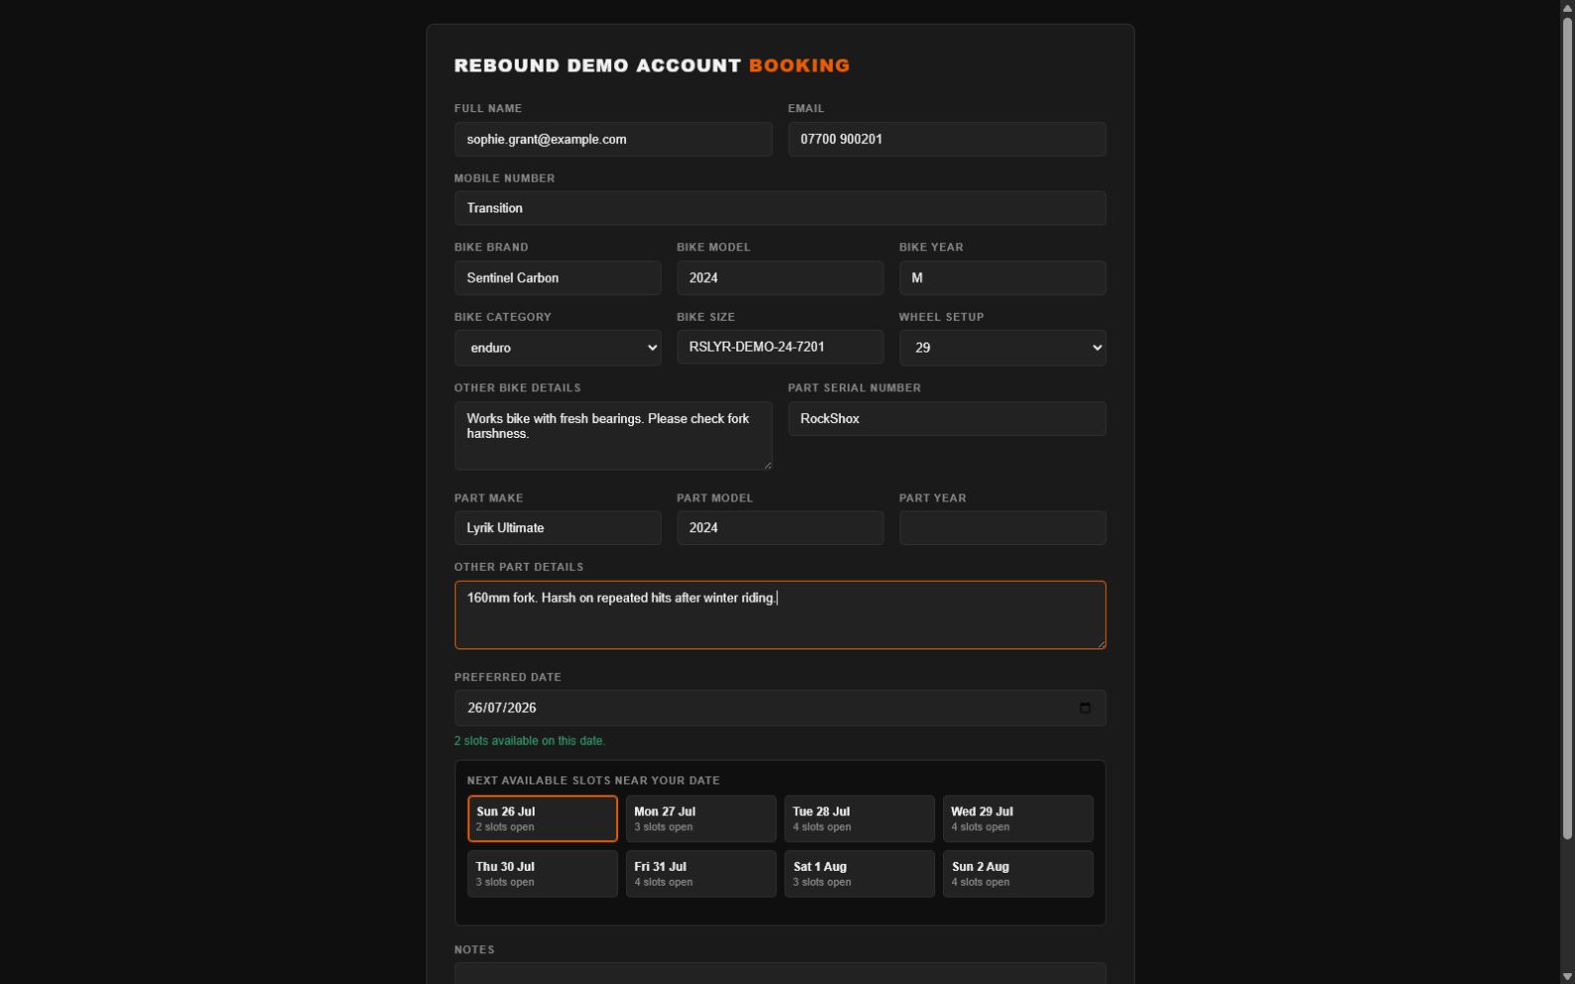Open the Wheel Setup dropdown showing 29
The width and height of the screenshot is (1575, 984).
click(1002, 348)
